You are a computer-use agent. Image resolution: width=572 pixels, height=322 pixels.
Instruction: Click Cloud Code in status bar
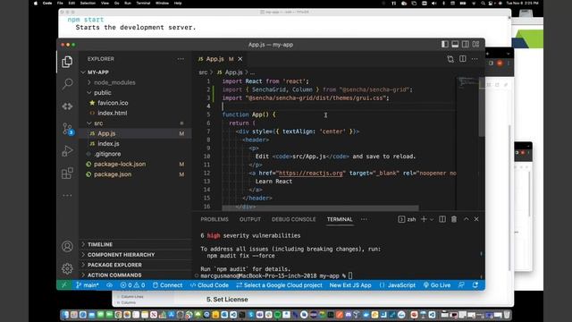209,285
